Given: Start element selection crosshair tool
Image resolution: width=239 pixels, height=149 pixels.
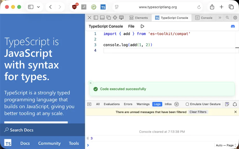Looking at the screenshot, I should 115,18.
